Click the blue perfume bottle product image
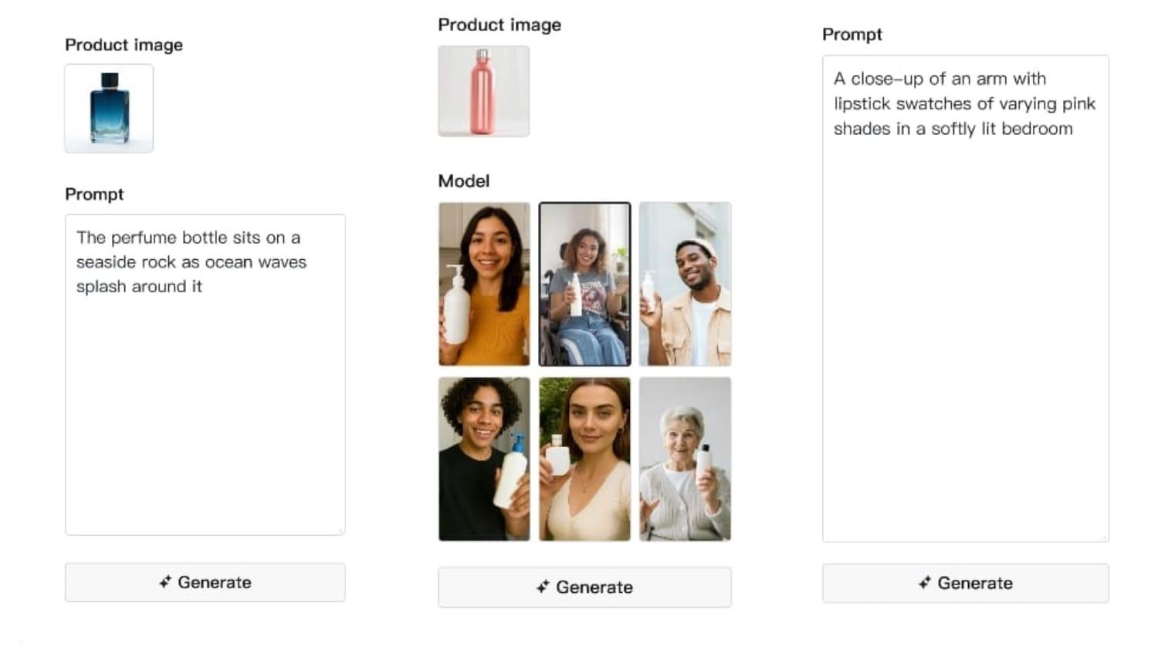Viewport: 1158px width, 650px height. (x=109, y=109)
